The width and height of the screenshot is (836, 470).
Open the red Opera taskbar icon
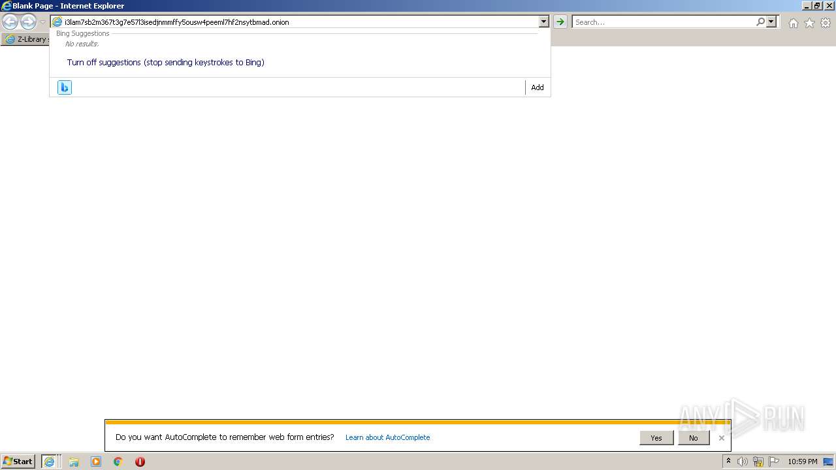[140, 462]
